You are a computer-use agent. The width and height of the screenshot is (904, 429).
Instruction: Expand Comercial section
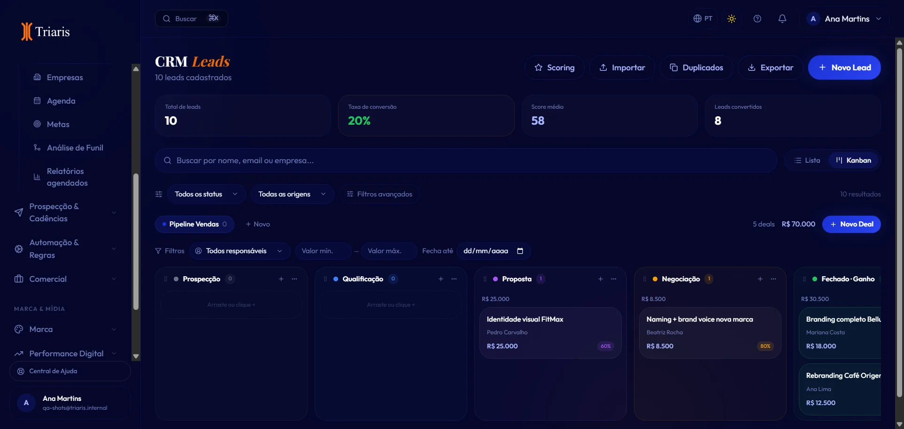click(65, 279)
